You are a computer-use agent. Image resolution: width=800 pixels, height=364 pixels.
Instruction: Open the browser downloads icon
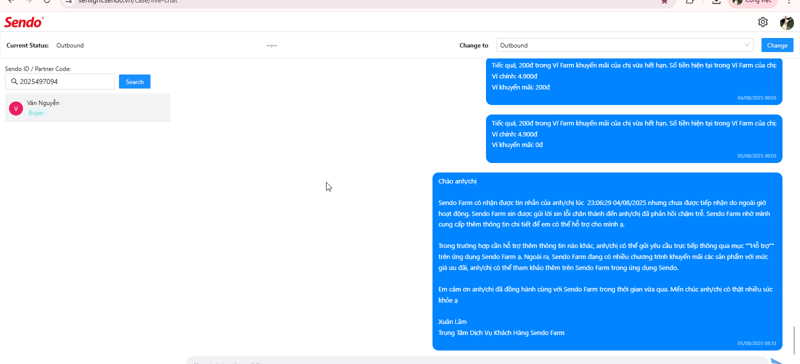tap(716, 2)
